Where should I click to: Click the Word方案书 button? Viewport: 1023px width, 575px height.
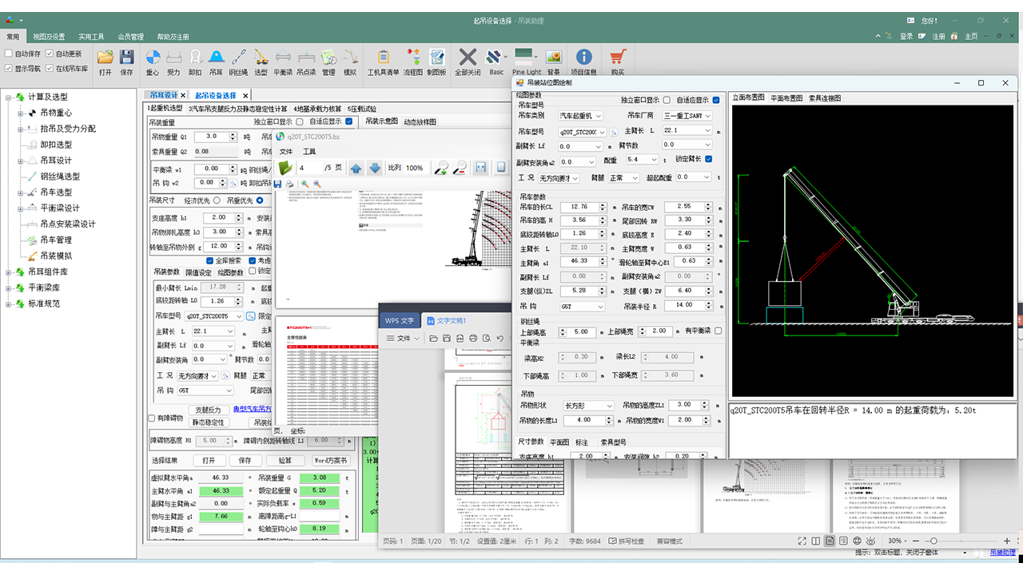coord(329,461)
